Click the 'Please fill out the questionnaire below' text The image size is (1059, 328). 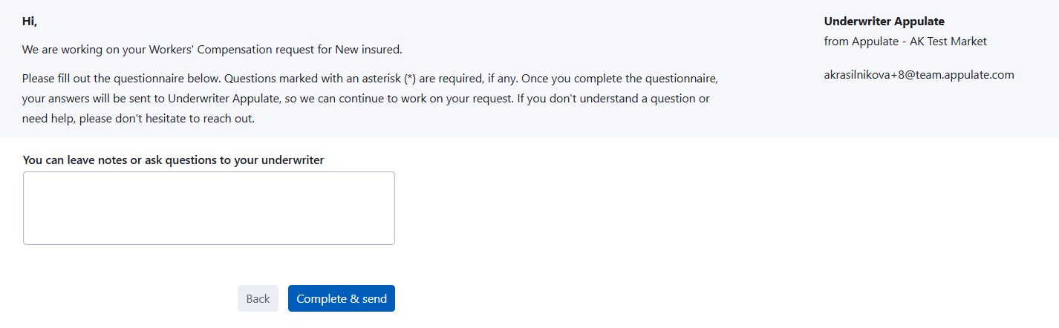121,78
